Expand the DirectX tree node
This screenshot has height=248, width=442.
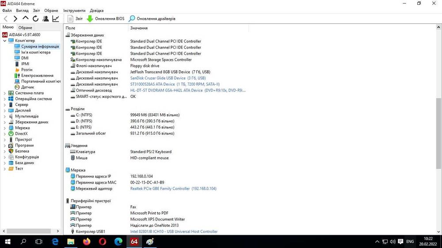coord(4,134)
